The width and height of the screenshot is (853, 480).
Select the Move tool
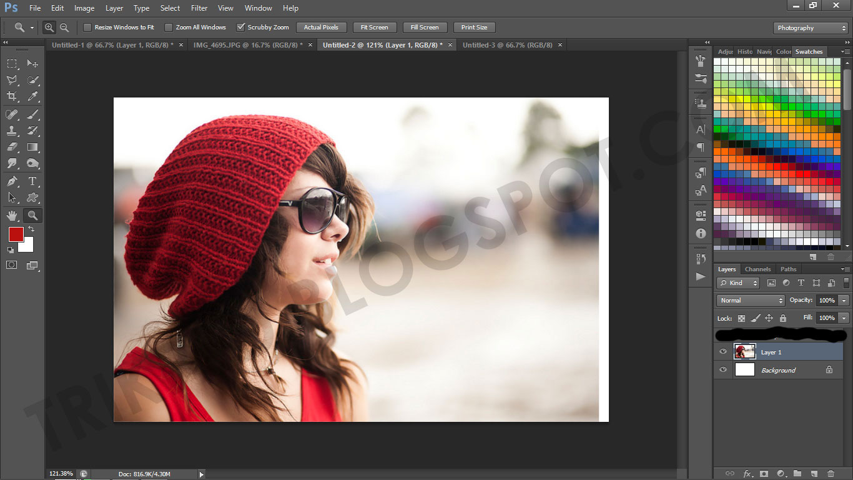[32, 63]
